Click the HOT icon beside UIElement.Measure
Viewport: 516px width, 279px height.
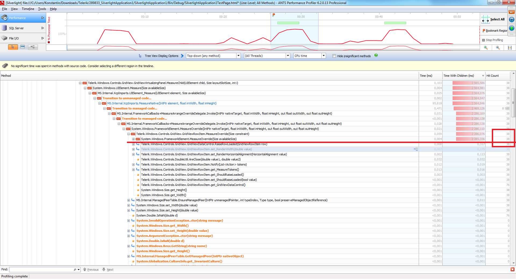pyautogui.click(x=89, y=88)
